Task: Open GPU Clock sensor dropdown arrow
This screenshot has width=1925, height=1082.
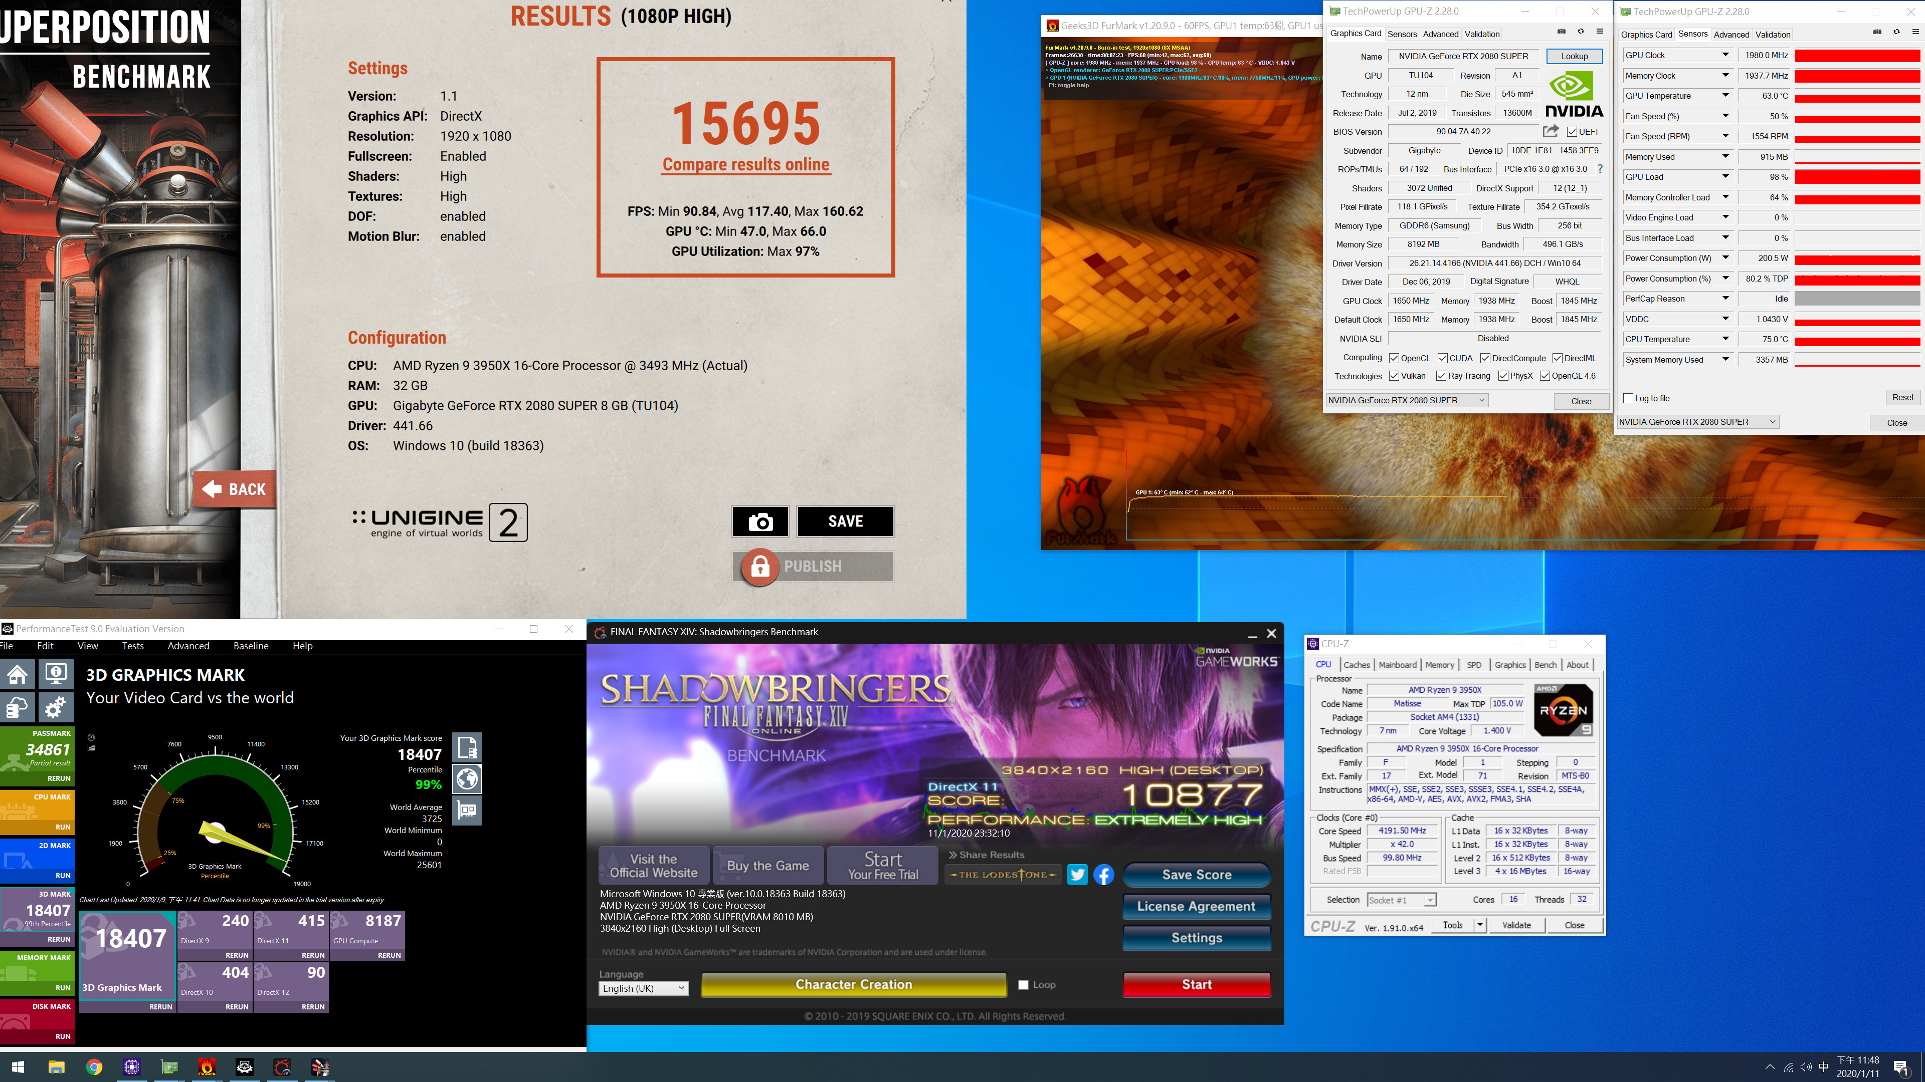Action: click(x=1725, y=55)
